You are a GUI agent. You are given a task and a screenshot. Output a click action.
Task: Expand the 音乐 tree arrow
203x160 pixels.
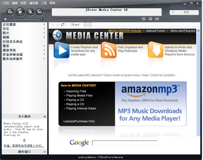[x=44, y=29]
